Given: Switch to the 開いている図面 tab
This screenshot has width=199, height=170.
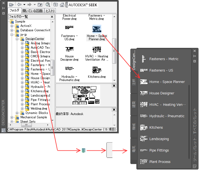Looking at the screenshot, I should pyautogui.click(x=33, y=11).
